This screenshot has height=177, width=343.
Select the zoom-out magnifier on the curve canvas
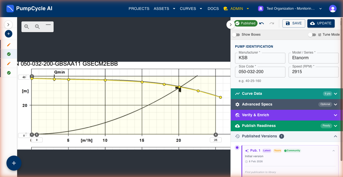[37, 27]
